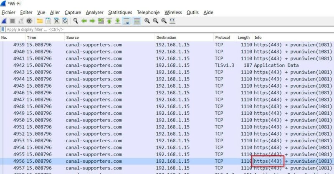Click time 15.008796 in row 4944
Viewport: 334px width, 174px height.
point(39,79)
